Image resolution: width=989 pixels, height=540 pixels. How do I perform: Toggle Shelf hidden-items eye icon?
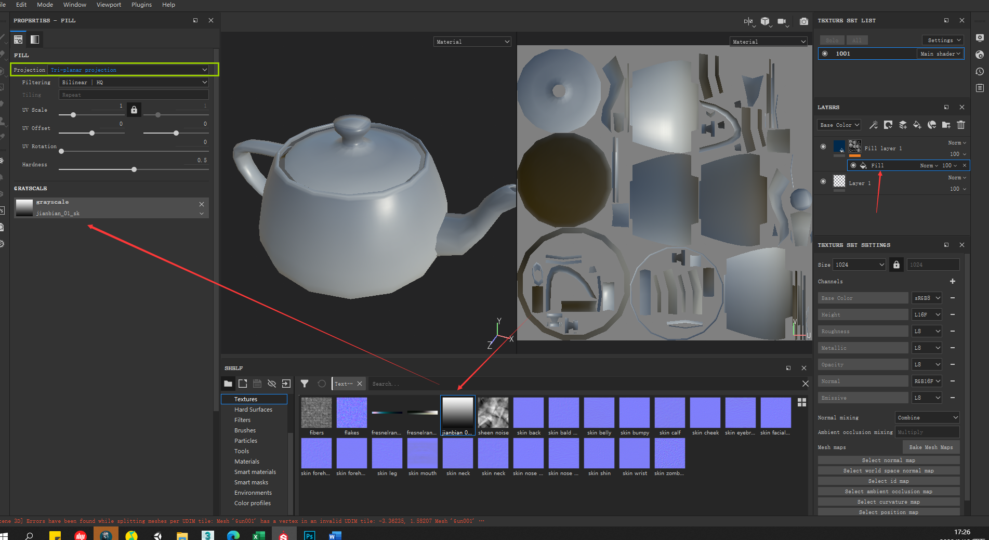click(272, 384)
